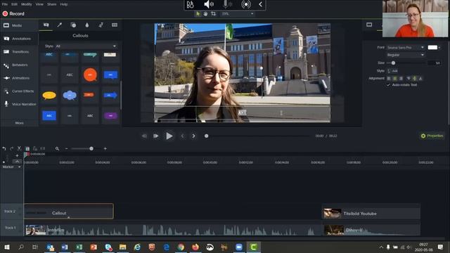Open the Arrows and Lines annotation tab
This screenshot has width=450, height=253.
pyautogui.click(x=59, y=25)
